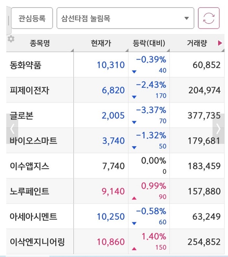The width and height of the screenshot is (228, 257).
Task: Select the 아세아시멘트 stock row
Action: coord(115,216)
